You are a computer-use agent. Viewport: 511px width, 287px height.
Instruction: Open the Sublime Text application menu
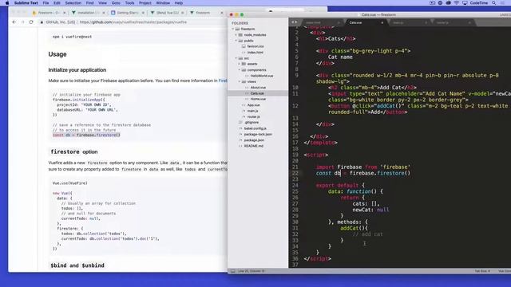[26, 3]
